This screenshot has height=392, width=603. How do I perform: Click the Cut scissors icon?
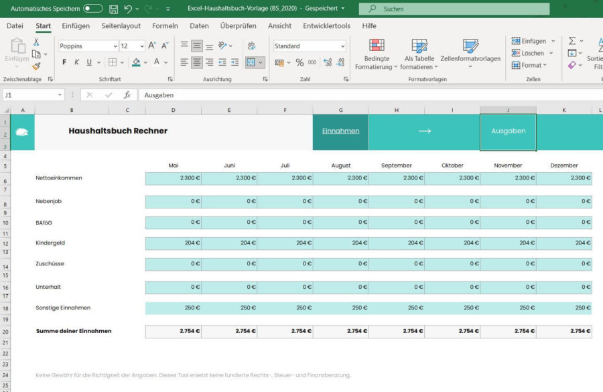[36, 42]
